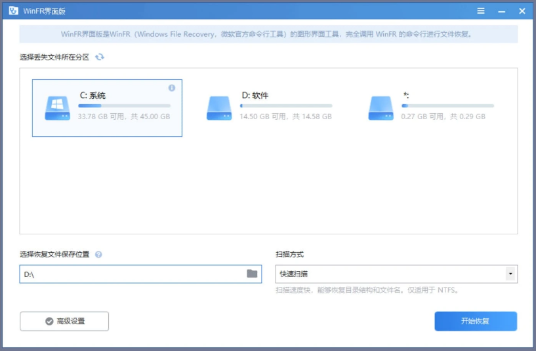Expand the 扫描方式 dropdown arrow

pos(510,274)
